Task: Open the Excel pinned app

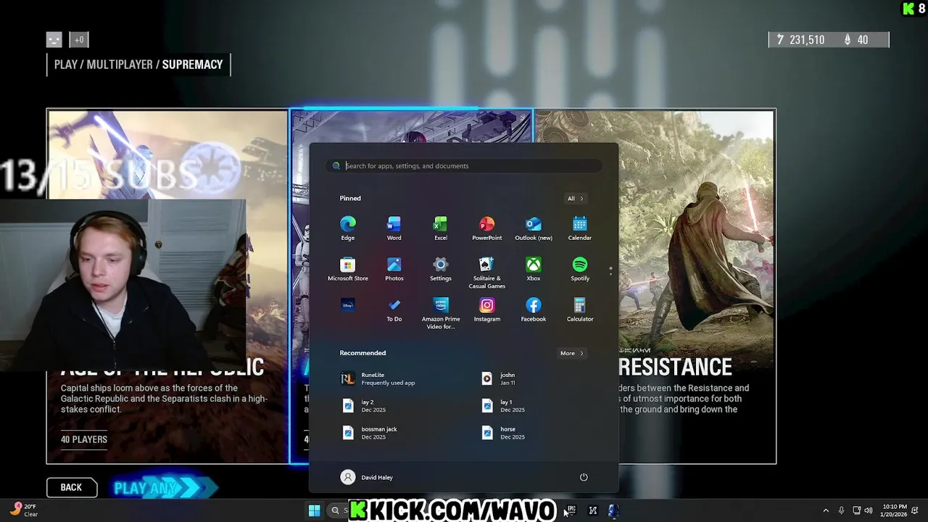Action: (x=440, y=228)
